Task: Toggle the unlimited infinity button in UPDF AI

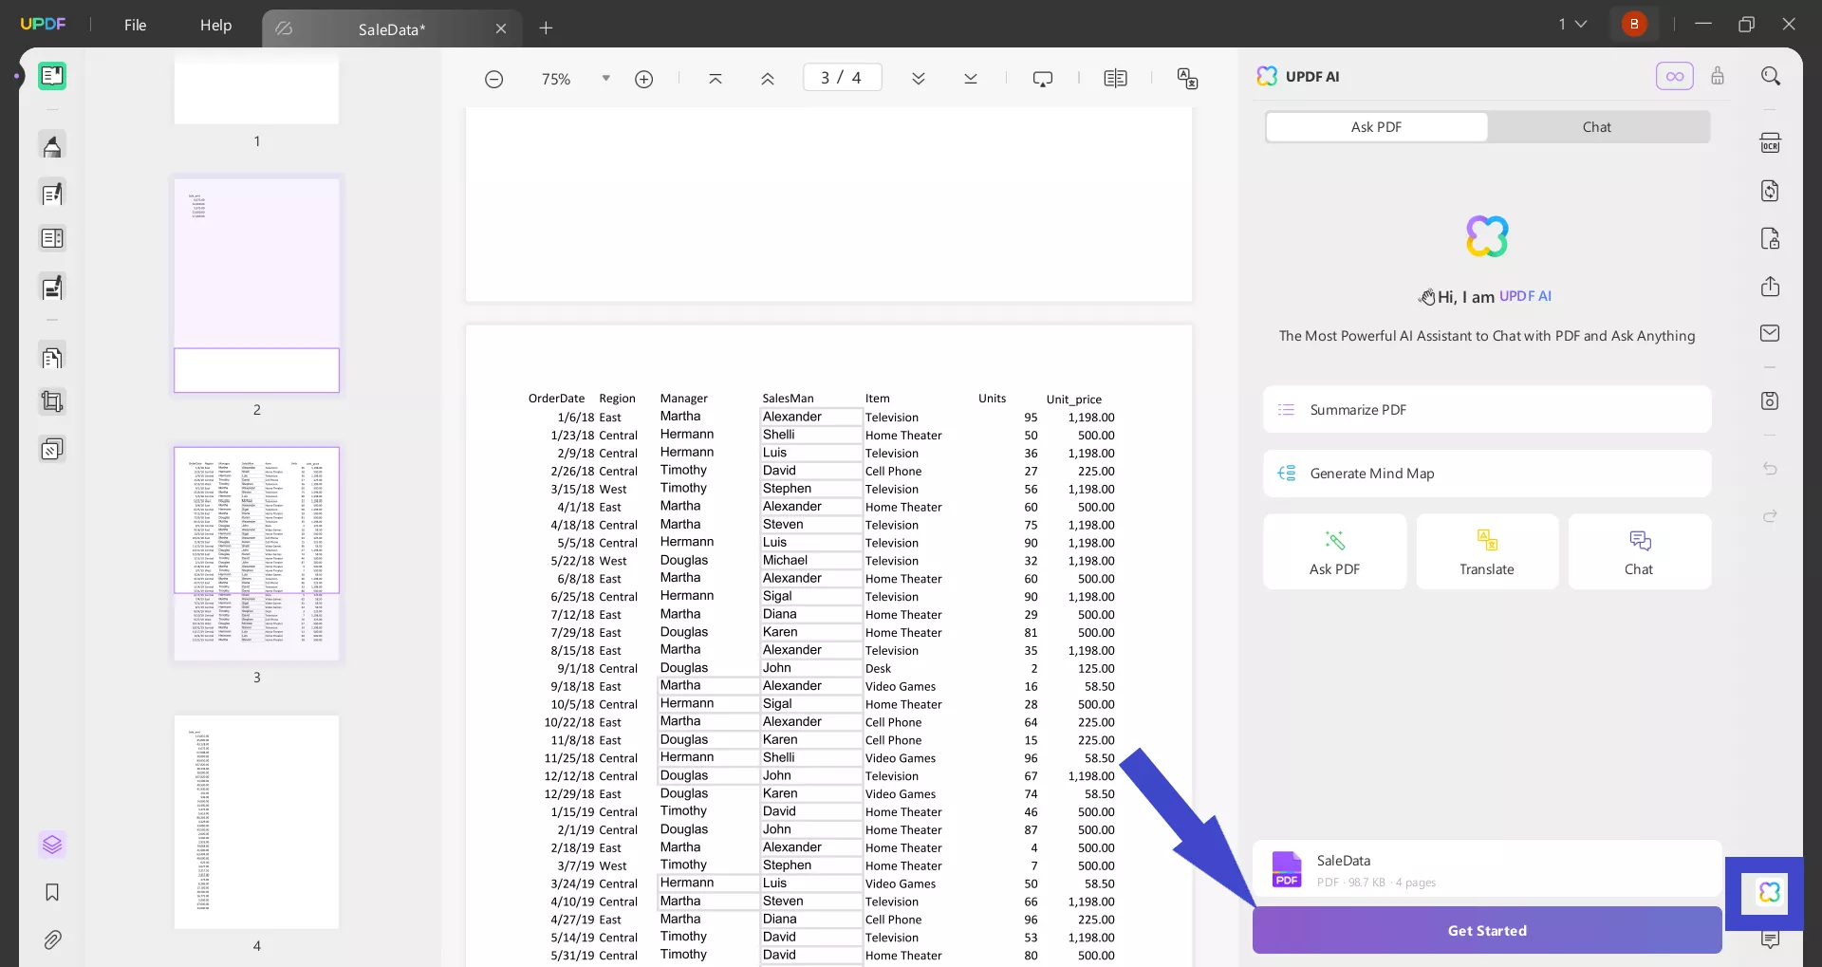Action: [1674, 76]
